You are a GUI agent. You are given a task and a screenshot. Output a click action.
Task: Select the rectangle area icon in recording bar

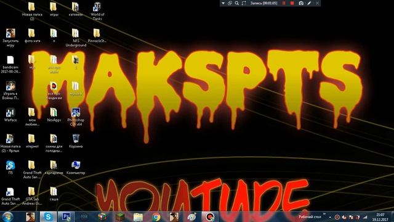(x=244, y=3)
